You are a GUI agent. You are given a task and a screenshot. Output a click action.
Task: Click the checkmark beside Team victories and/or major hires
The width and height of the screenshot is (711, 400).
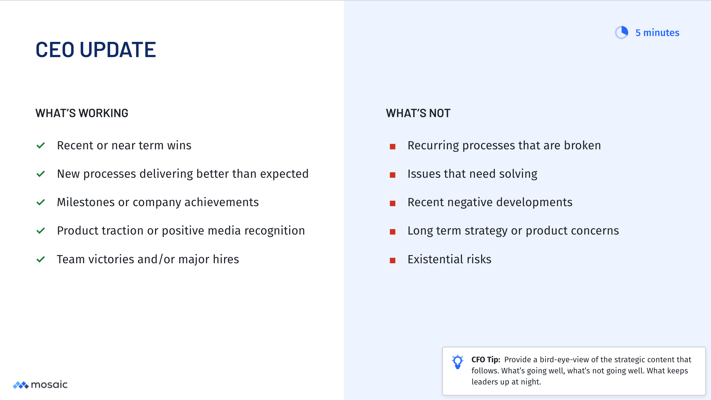[x=41, y=259]
